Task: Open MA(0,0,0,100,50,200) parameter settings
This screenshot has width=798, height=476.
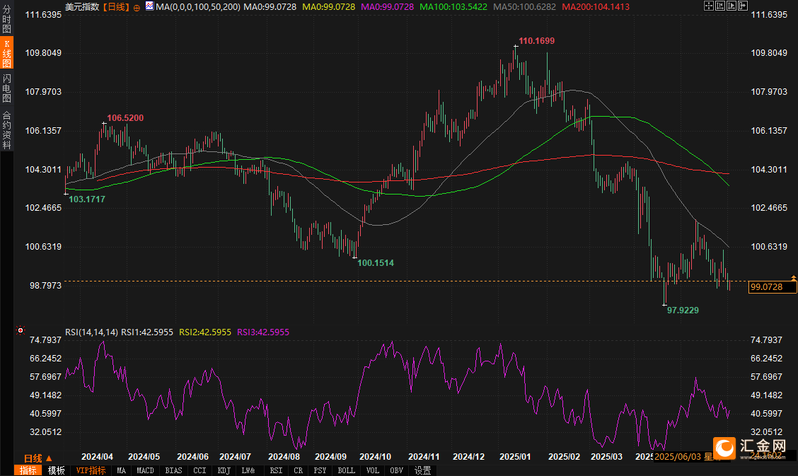Action: 198,6
